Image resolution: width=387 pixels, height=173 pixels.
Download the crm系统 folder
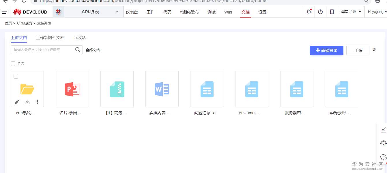(27, 102)
